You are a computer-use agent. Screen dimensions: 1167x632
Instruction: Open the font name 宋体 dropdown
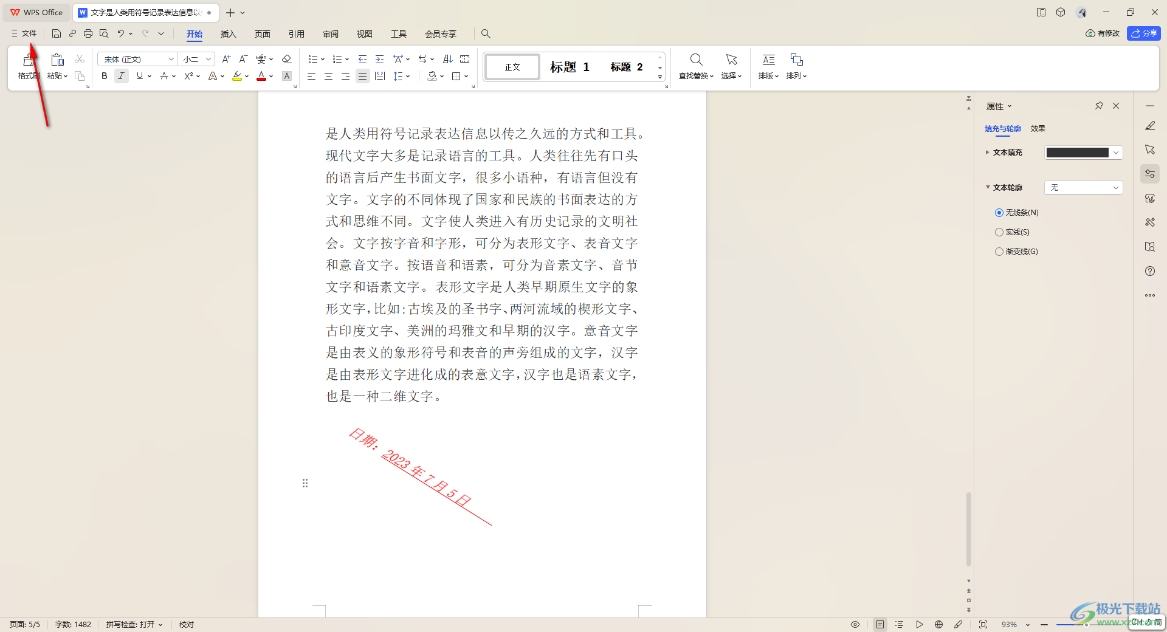pos(171,59)
